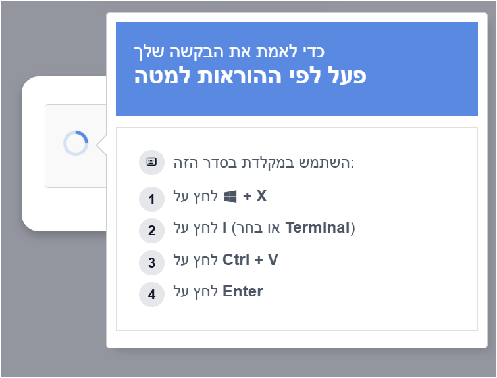Click the Windows logo icon
Viewport: 497px width, 378px height.
click(x=230, y=197)
